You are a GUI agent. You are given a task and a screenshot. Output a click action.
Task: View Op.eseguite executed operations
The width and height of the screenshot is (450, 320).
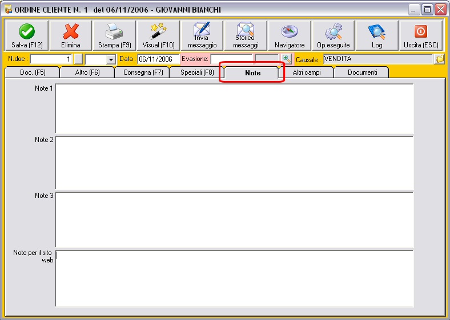(x=333, y=35)
